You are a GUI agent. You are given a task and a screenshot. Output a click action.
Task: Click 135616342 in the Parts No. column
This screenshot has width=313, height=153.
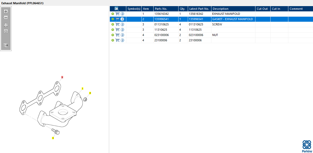[162, 14]
